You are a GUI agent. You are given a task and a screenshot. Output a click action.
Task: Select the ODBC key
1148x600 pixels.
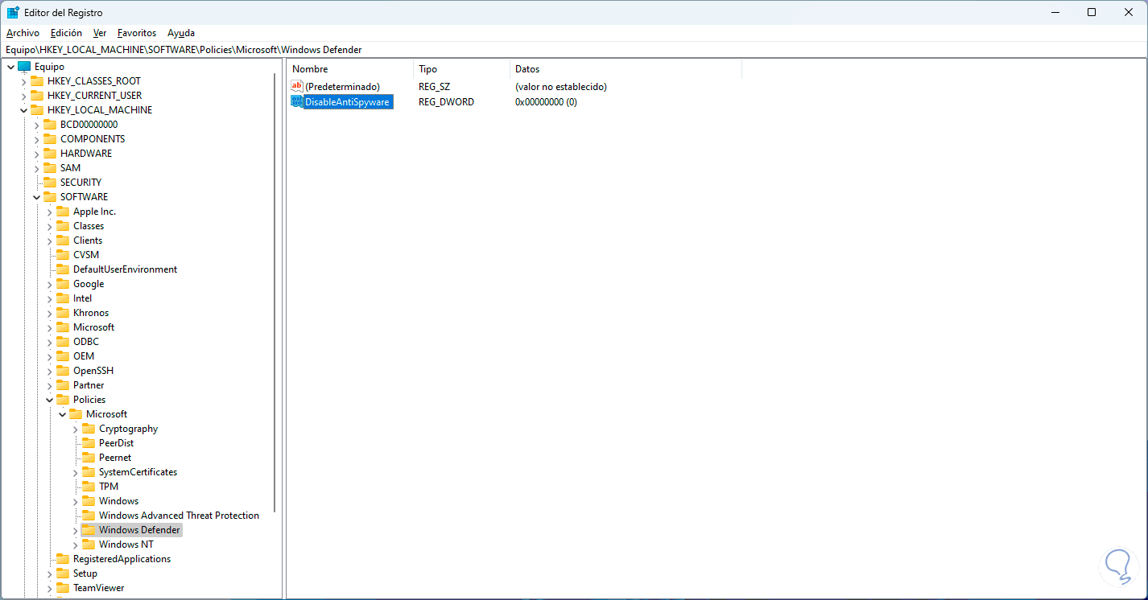pos(86,342)
